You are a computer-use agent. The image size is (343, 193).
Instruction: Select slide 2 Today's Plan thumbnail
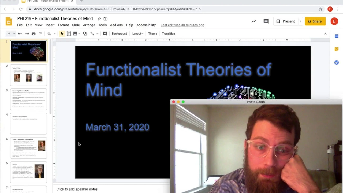(x=28, y=75)
